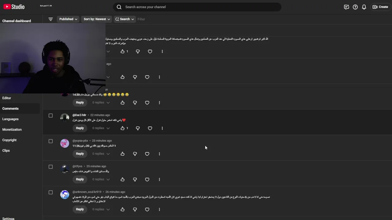Open the help question mark icon

pos(355,7)
